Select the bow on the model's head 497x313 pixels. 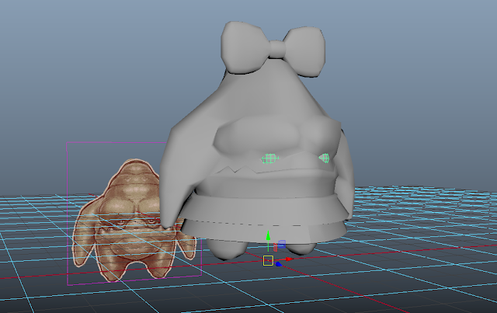tap(273, 49)
